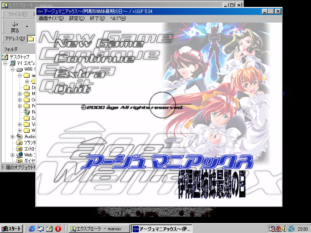This screenshot has height=233, width=311.
Task: Collapse the W98 drive tree node
Action: pos(13,70)
